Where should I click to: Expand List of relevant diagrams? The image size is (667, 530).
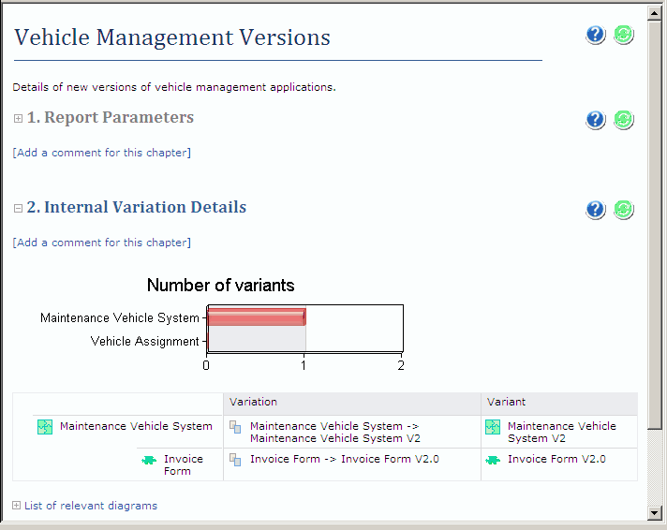[x=17, y=506]
